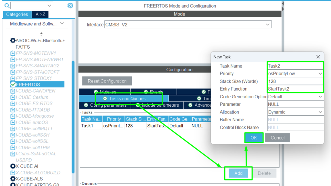This screenshot has width=331, height=186.
Task: Open the Allocation Dynamic dropdown
Action: point(295,112)
